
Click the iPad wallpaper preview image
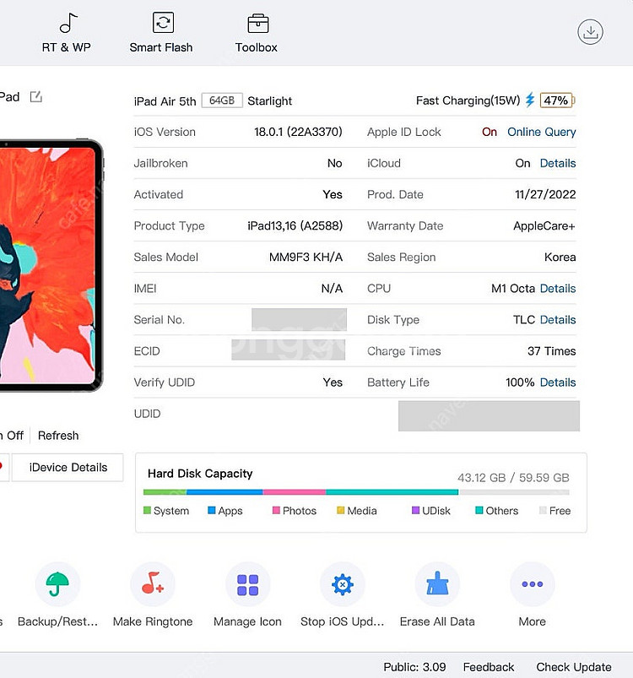(x=47, y=265)
